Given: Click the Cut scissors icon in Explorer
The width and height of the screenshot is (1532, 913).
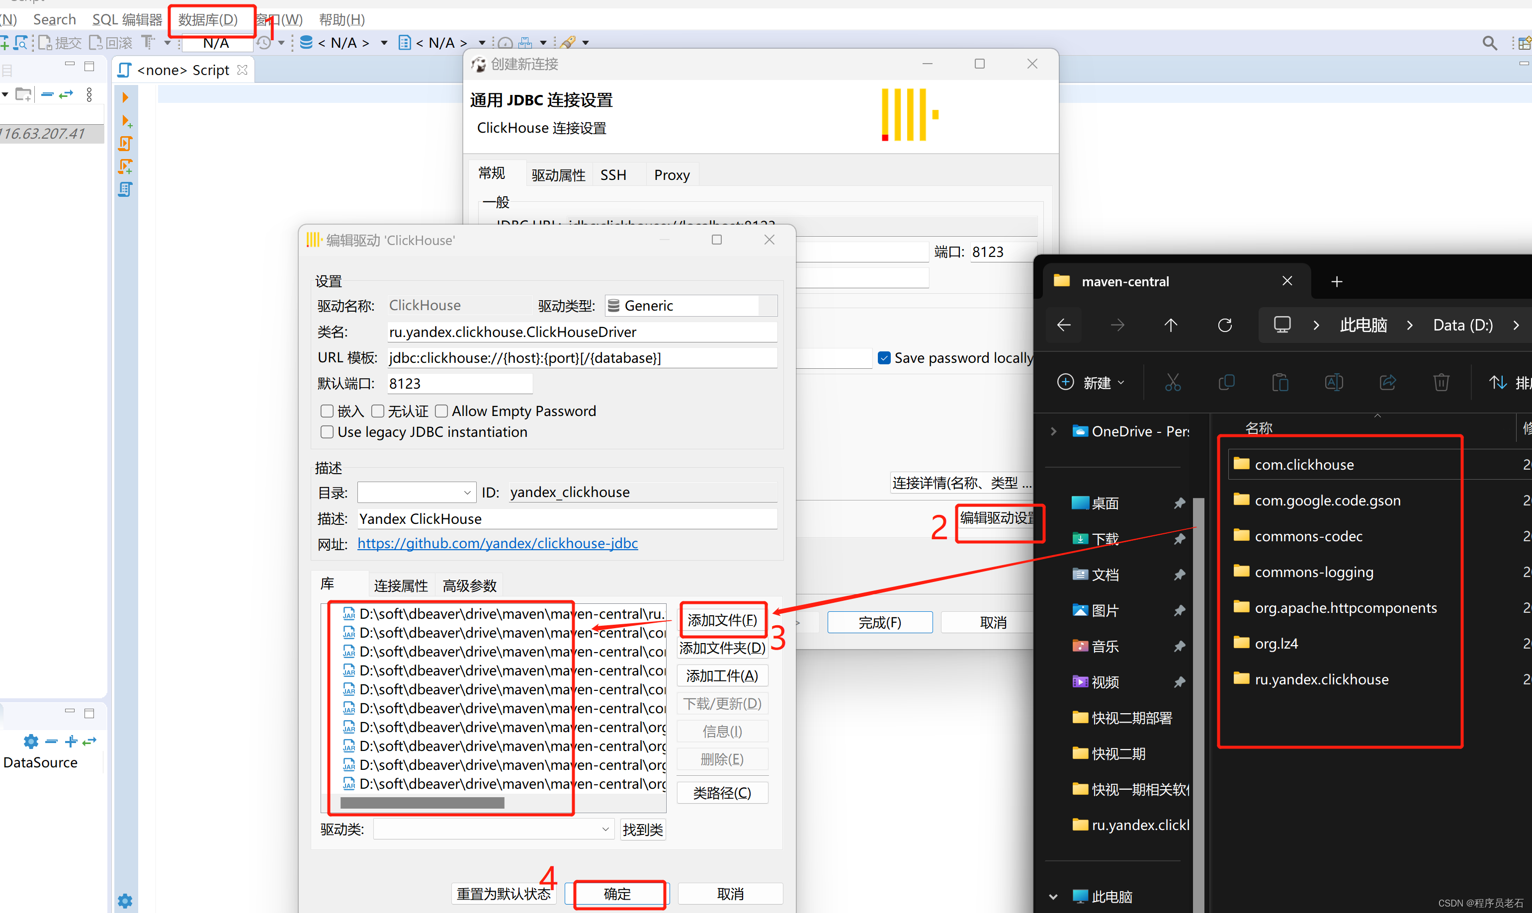Looking at the screenshot, I should tap(1173, 382).
